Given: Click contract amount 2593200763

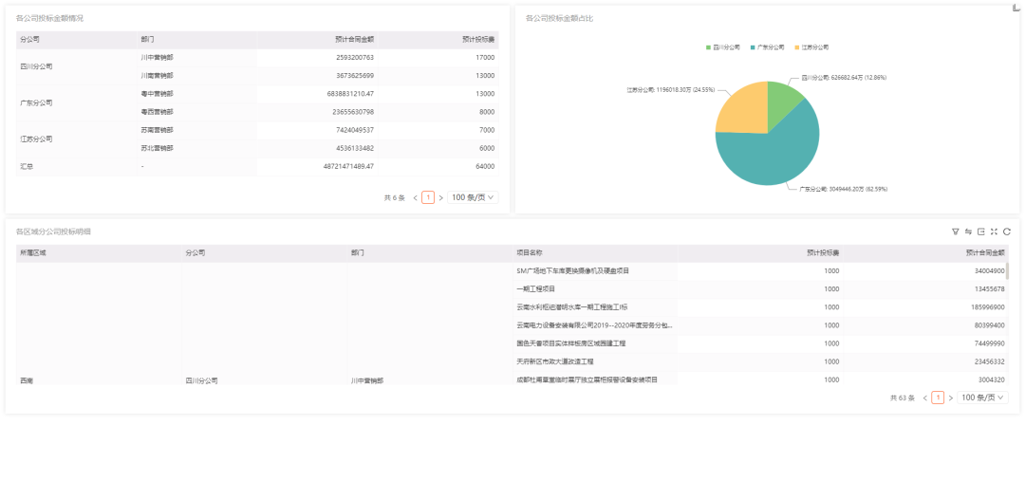Looking at the screenshot, I should click(355, 58).
